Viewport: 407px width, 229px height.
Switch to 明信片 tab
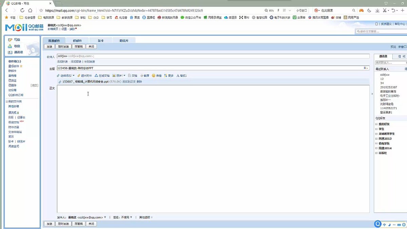124,40
